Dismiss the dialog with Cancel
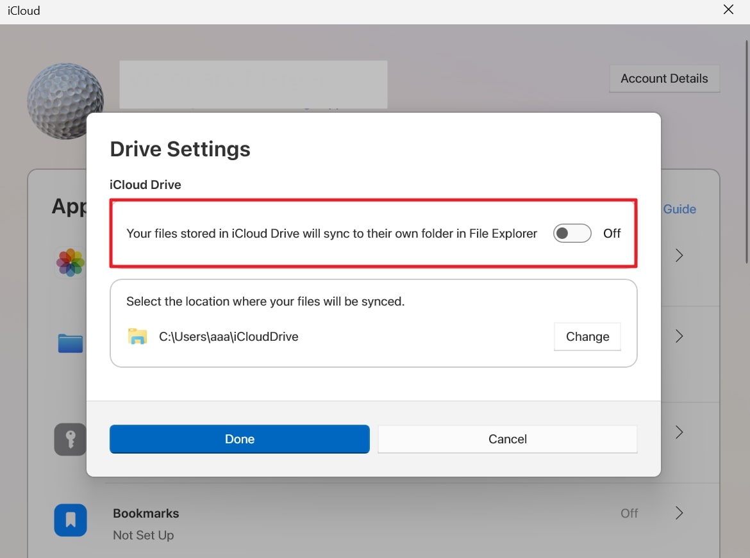This screenshot has height=558, width=750. [x=508, y=439]
